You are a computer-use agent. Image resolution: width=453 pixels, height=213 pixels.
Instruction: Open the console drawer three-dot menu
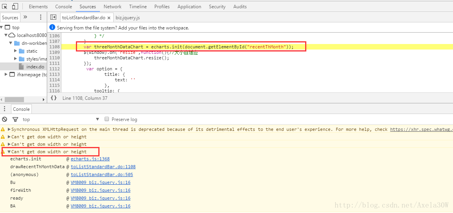point(5,109)
